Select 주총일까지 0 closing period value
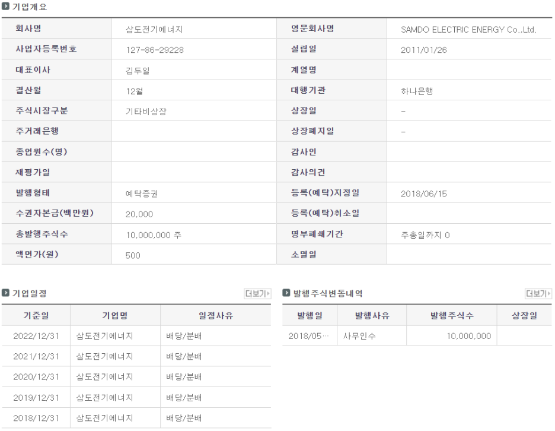This screenshot has height=431, width=555. (425, 235)
